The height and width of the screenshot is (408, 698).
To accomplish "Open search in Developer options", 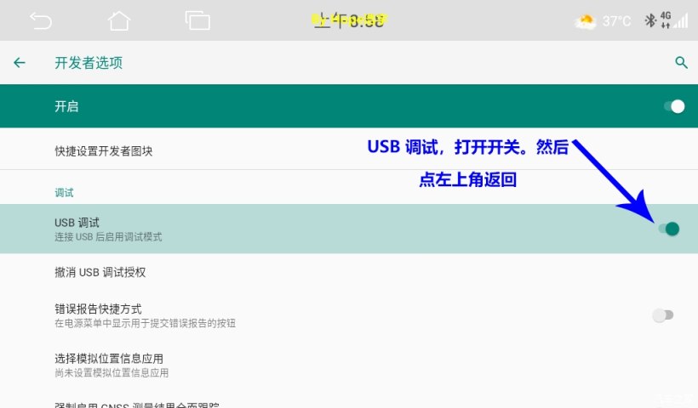I will [x=681, y=62].
